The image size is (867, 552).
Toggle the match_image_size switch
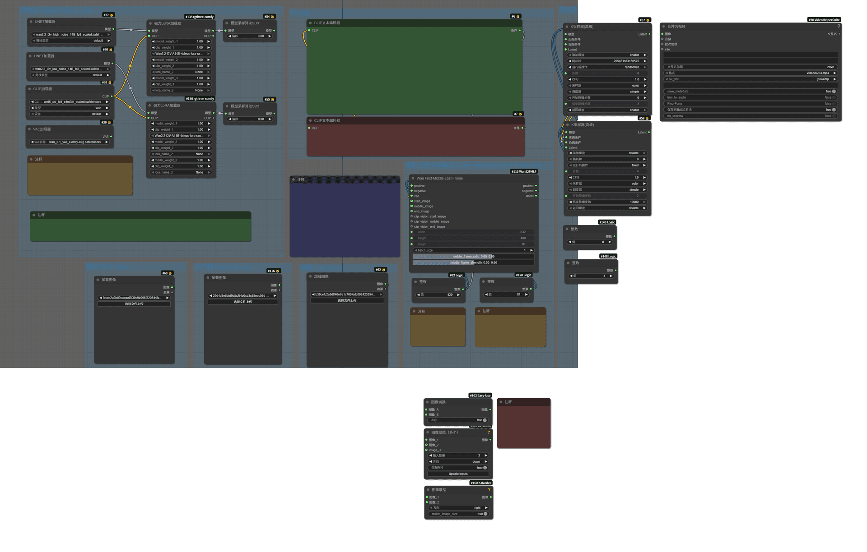pyautogui.click(x=485, y=514)
